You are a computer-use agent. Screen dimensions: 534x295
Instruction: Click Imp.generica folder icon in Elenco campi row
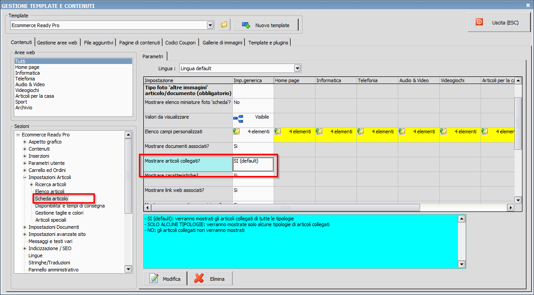click(x=237, y=132)
